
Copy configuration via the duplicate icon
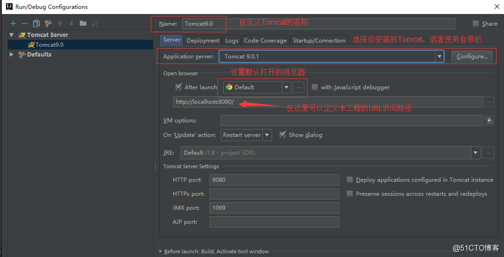point(36,23)
